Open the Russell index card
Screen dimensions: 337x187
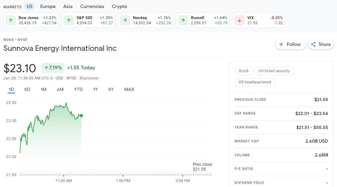[203, 20]
